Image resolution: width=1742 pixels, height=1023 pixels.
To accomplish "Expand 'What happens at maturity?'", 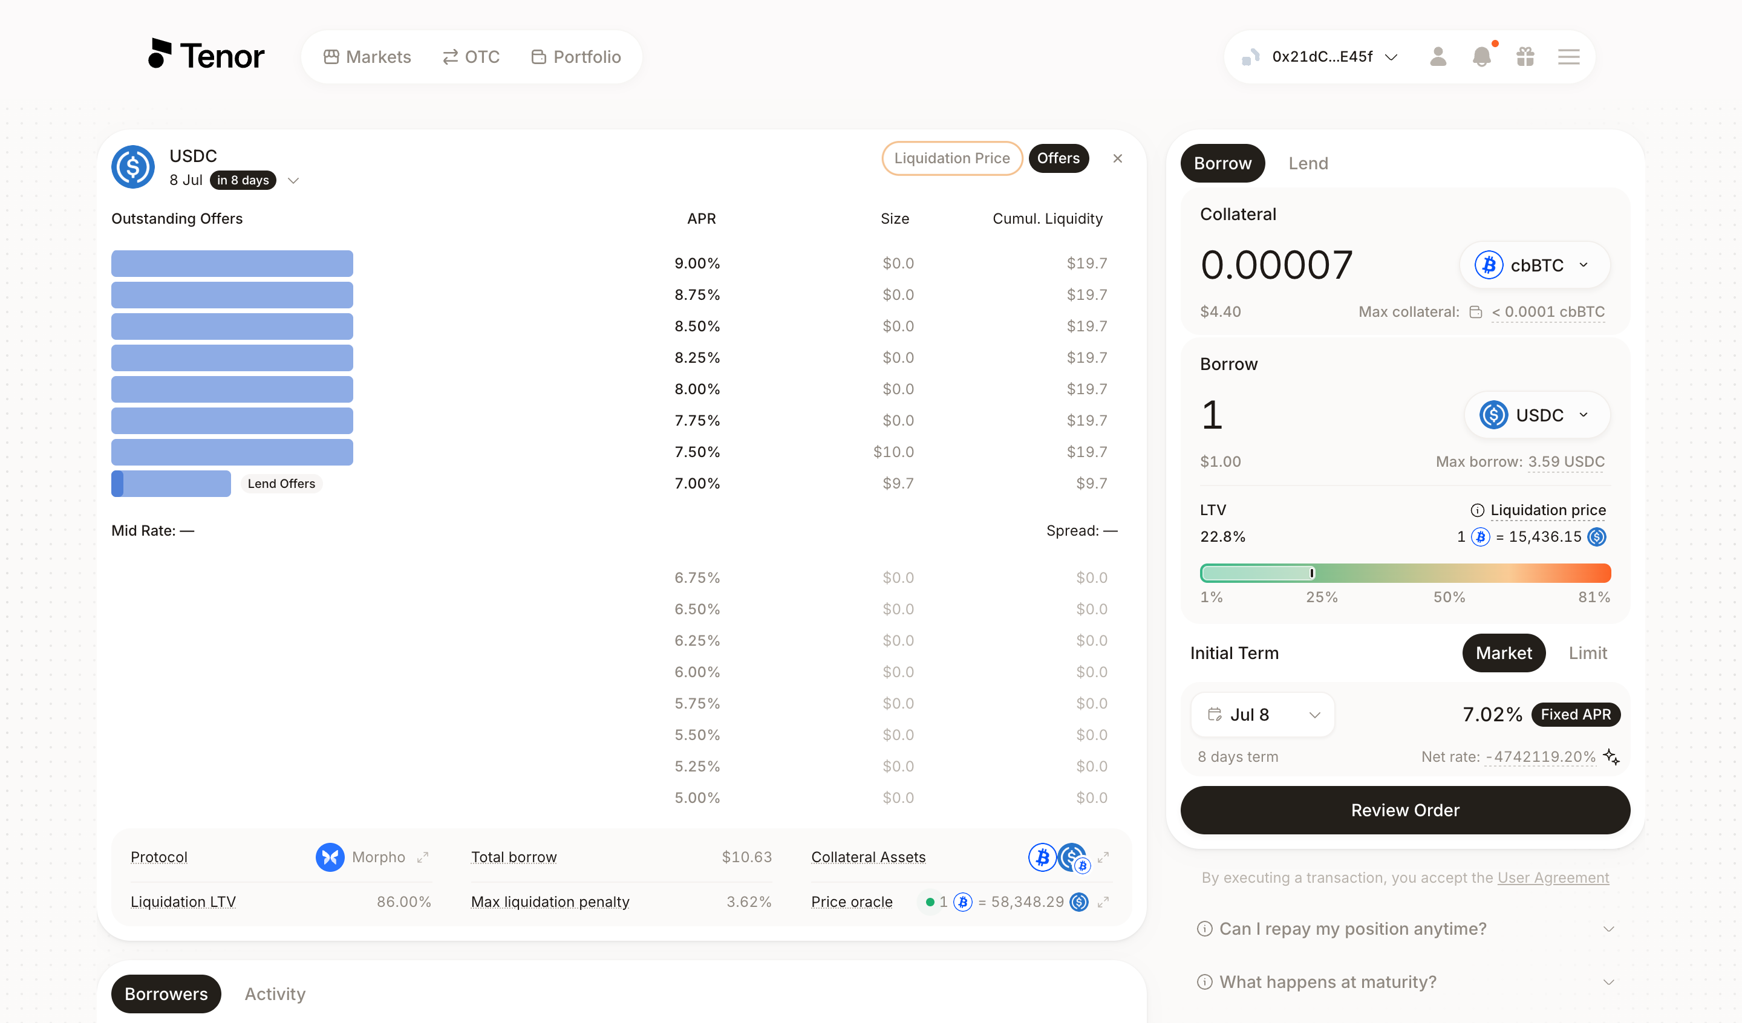I will pyautogui.click(x=1405, y=981).
